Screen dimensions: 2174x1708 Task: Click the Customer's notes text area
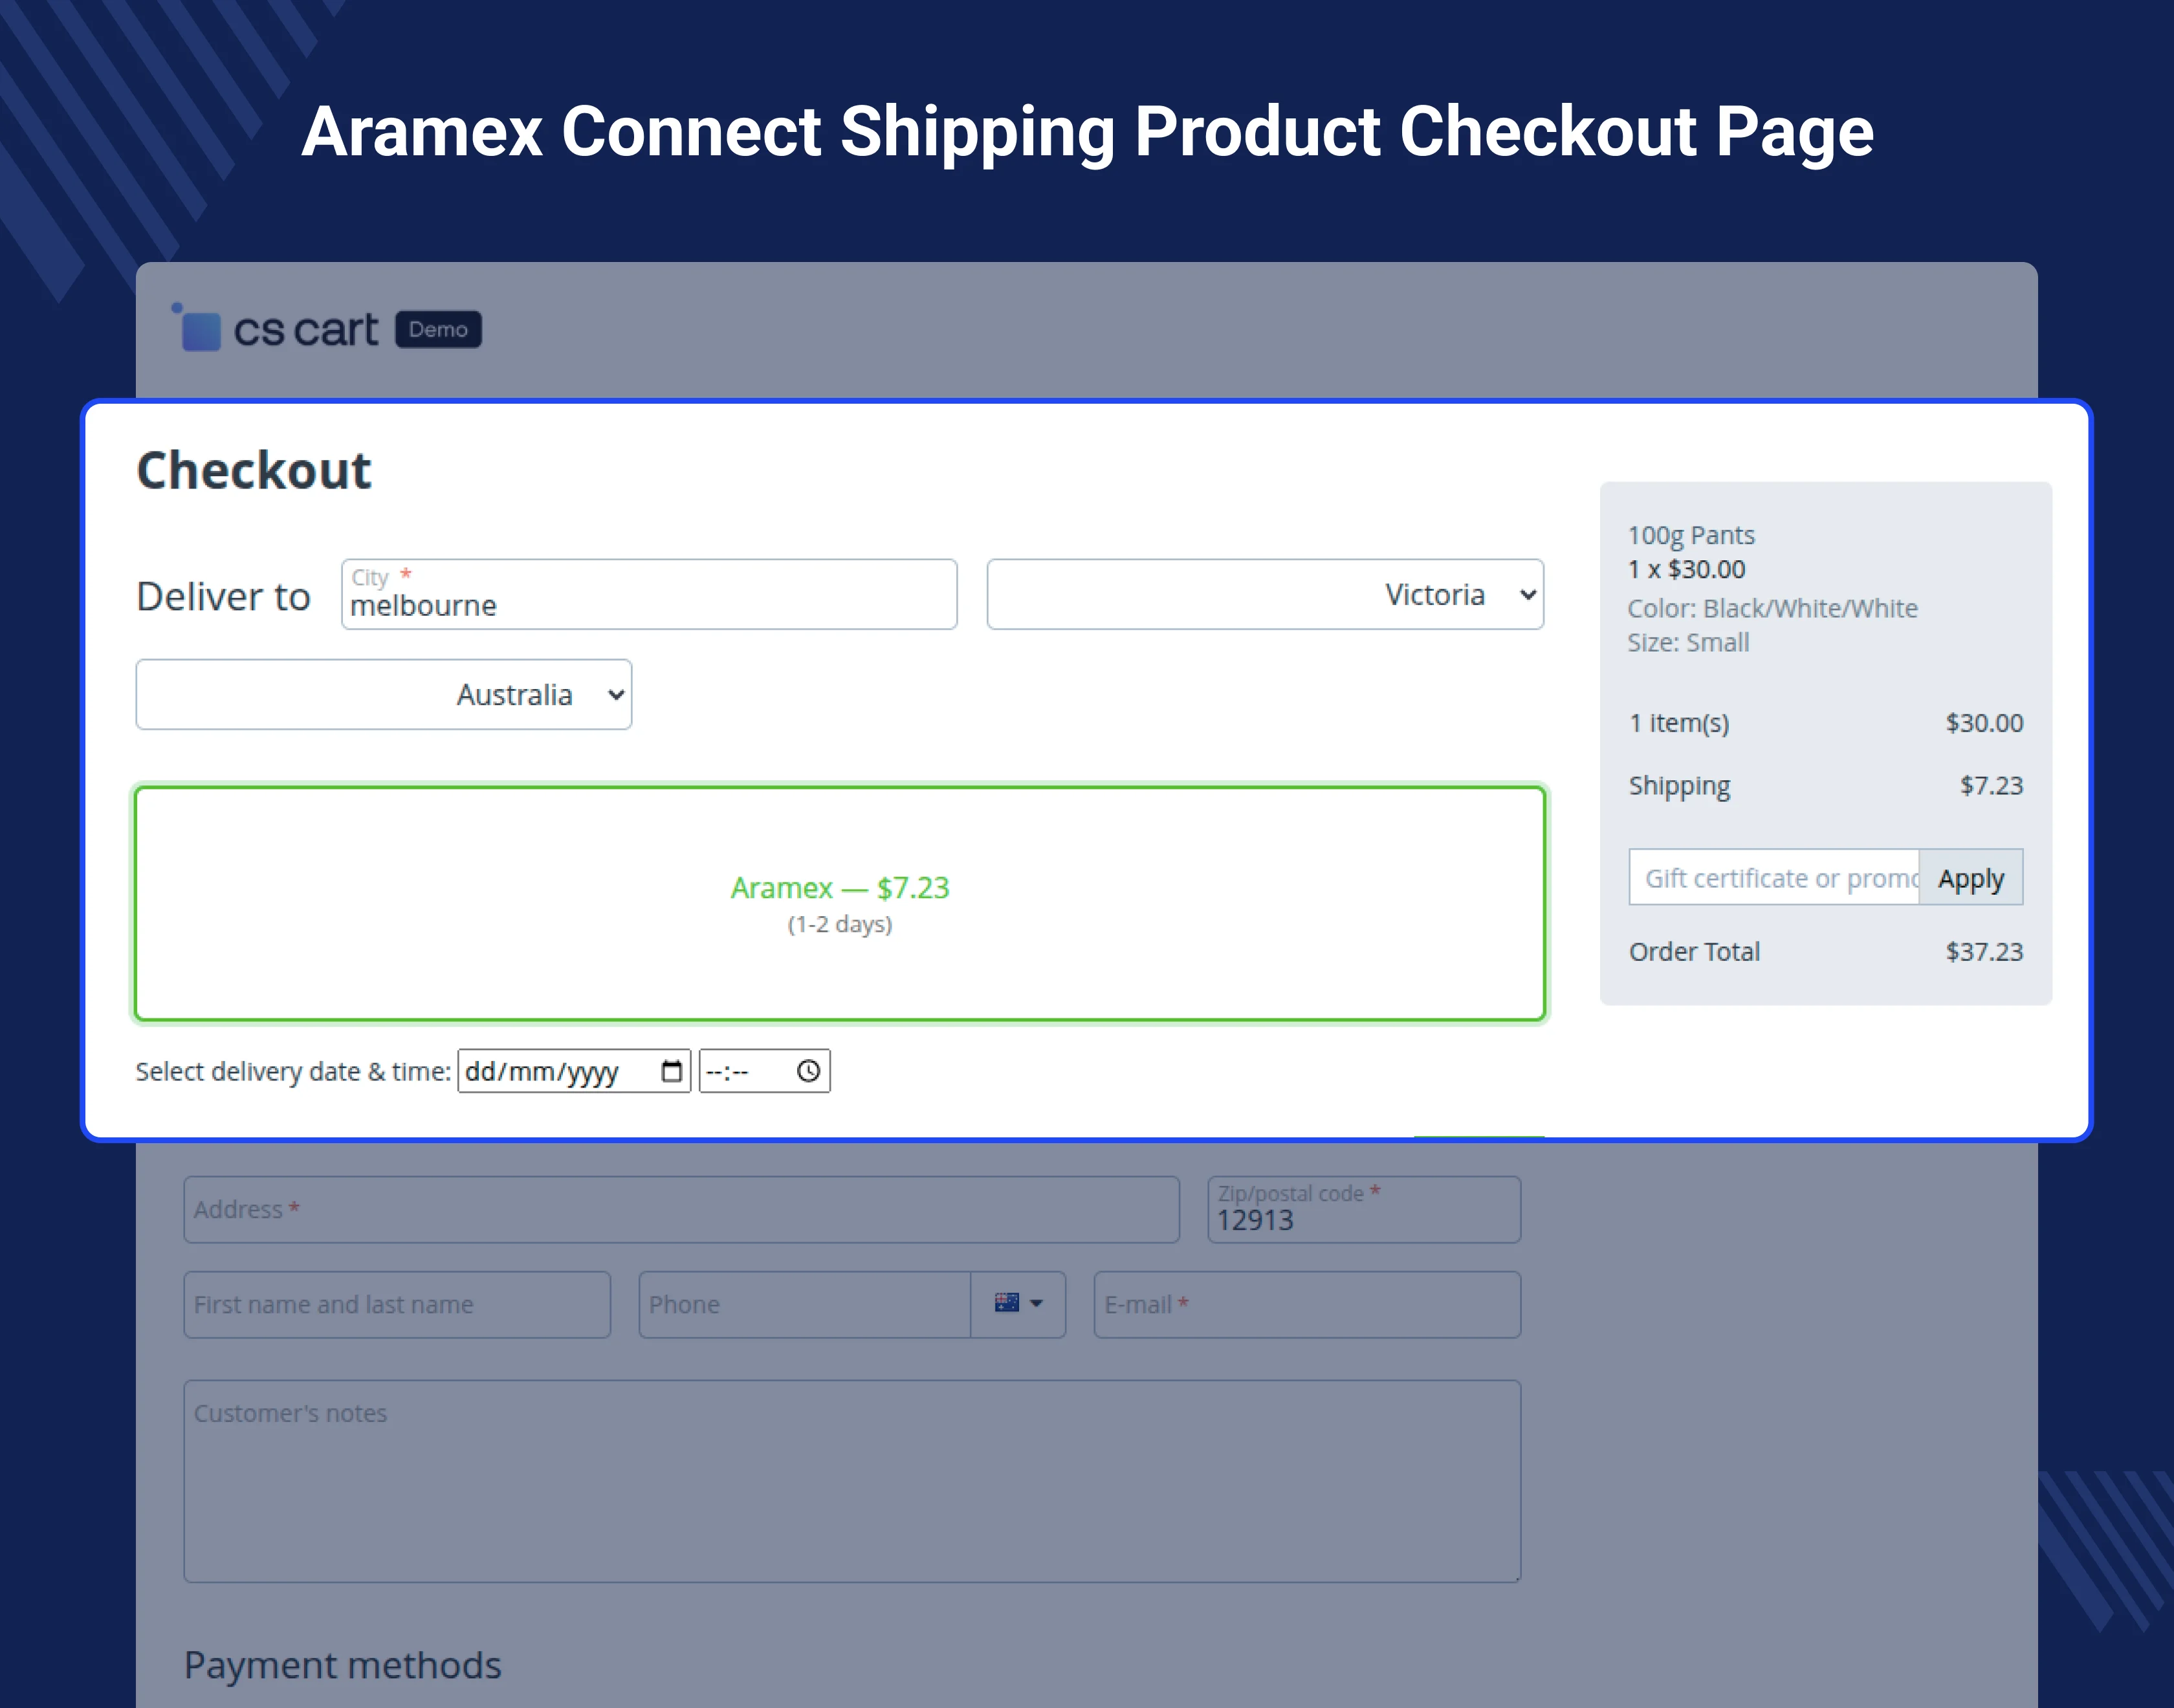pos(851,1481)
